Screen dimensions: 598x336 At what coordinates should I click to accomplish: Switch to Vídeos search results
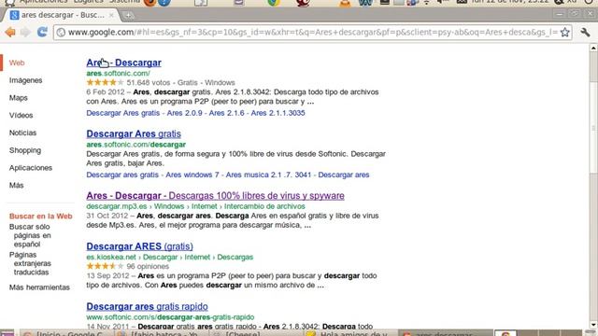[x=21, y=115]
